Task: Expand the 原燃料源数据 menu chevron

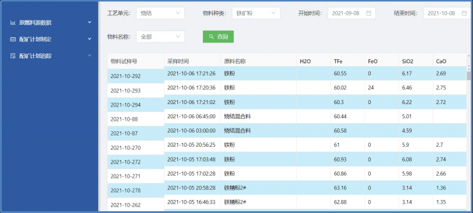Action: pyautogui.click(x=90, y=22)
